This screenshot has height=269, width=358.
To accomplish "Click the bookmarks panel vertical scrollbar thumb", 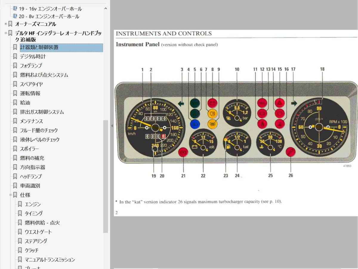I will [x=105, y=176].
